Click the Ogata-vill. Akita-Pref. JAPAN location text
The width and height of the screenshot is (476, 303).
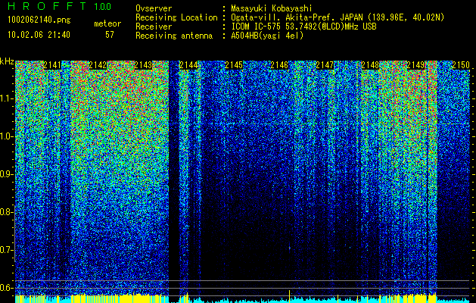point(338,17)
